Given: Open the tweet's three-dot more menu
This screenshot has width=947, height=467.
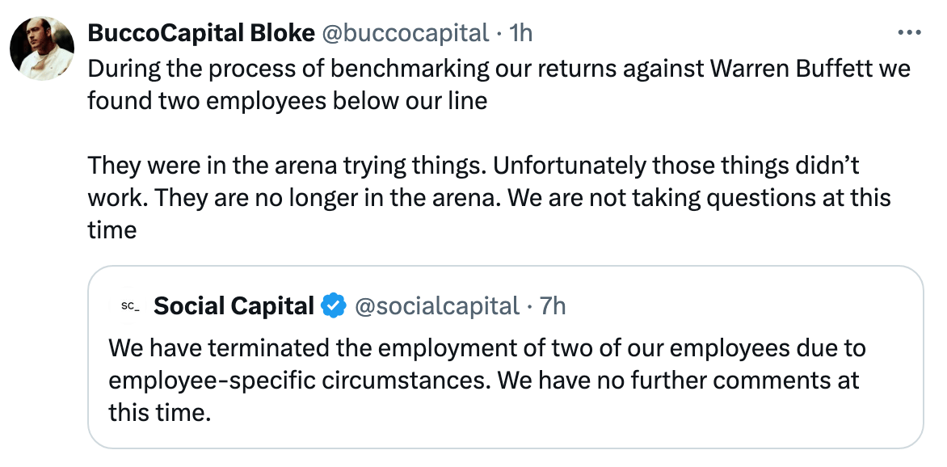Looking at the screenshot, I should pos(909,33).
